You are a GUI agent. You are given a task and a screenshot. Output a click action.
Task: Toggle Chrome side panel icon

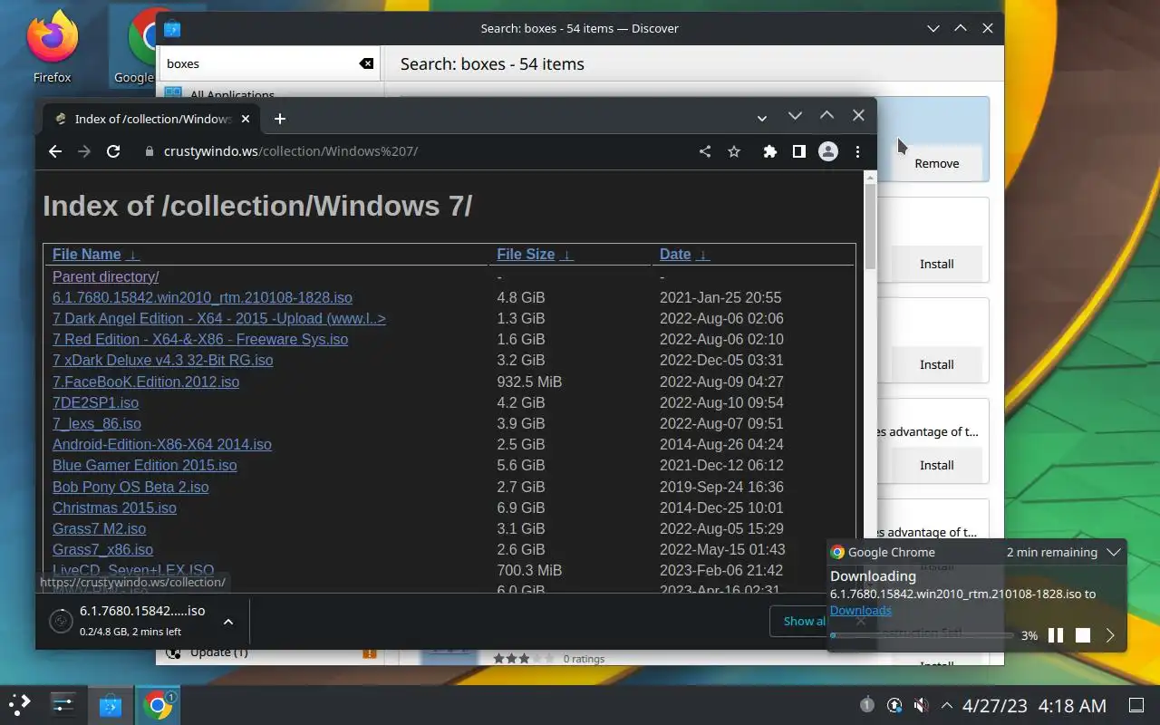point(798,151)
